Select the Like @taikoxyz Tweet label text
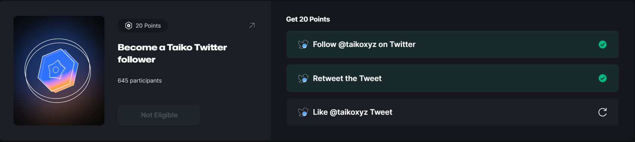 pyautogui.click(x=353, y=112)
